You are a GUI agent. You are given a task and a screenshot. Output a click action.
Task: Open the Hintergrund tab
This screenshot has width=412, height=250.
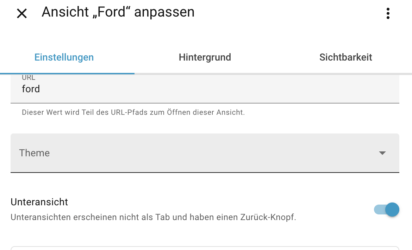point(205,57)
